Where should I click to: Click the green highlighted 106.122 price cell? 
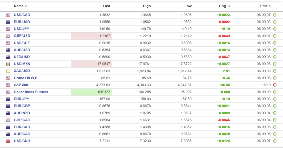pyautogui.click(x=91, y=92)
